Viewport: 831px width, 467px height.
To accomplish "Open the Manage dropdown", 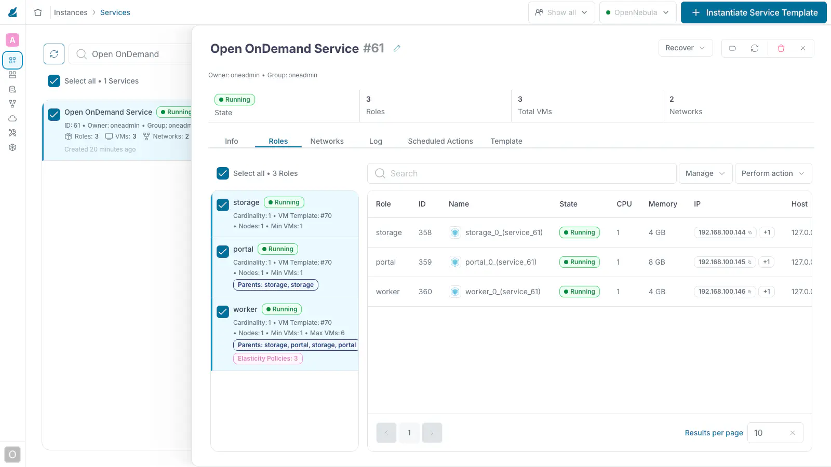I will point(705,173).
